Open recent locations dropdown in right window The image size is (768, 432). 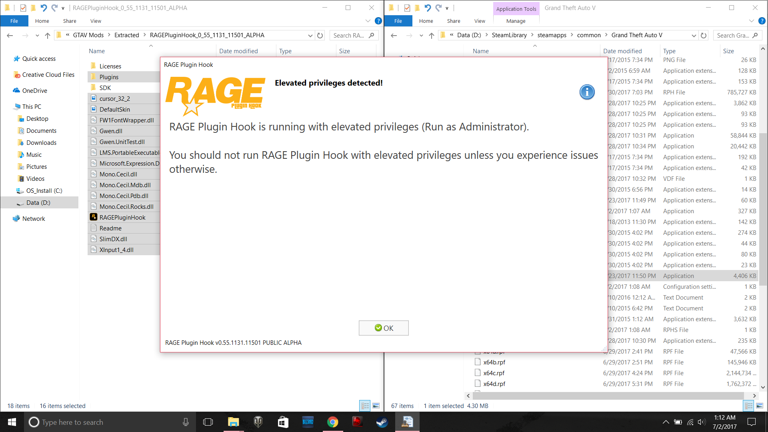point(421,35)
